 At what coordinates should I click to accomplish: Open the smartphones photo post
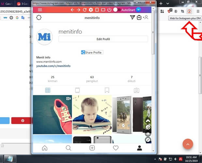(132, 114)
